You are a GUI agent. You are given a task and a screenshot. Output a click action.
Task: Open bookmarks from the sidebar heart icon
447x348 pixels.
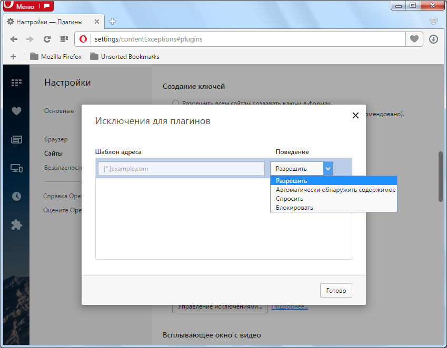(16, 111)
